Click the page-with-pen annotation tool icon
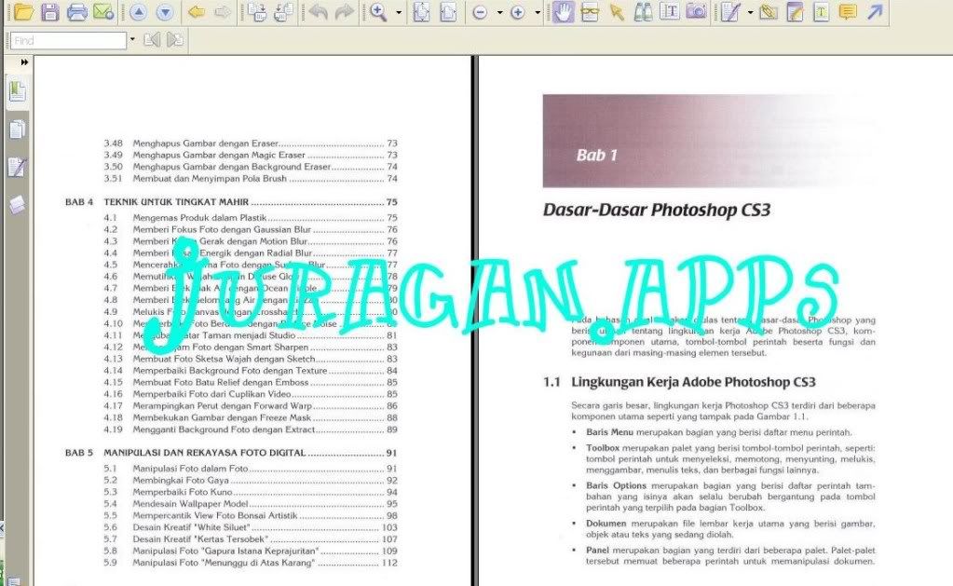 pyautogui.click(x=730, y=12)
